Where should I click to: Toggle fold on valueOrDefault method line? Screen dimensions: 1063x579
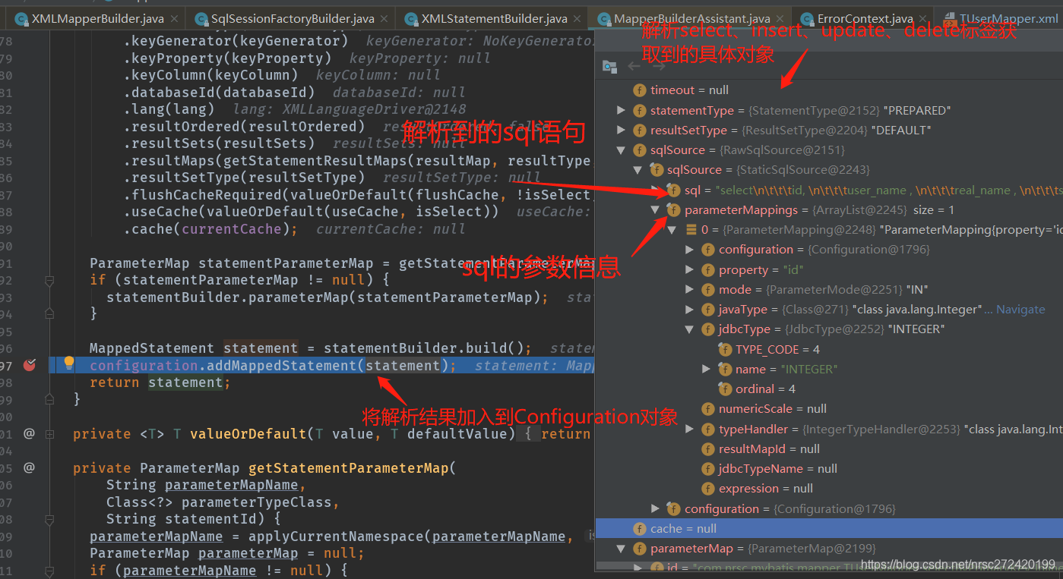(x=49, y=433)
